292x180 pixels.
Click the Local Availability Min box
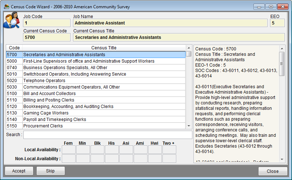(x=83, y=150)
